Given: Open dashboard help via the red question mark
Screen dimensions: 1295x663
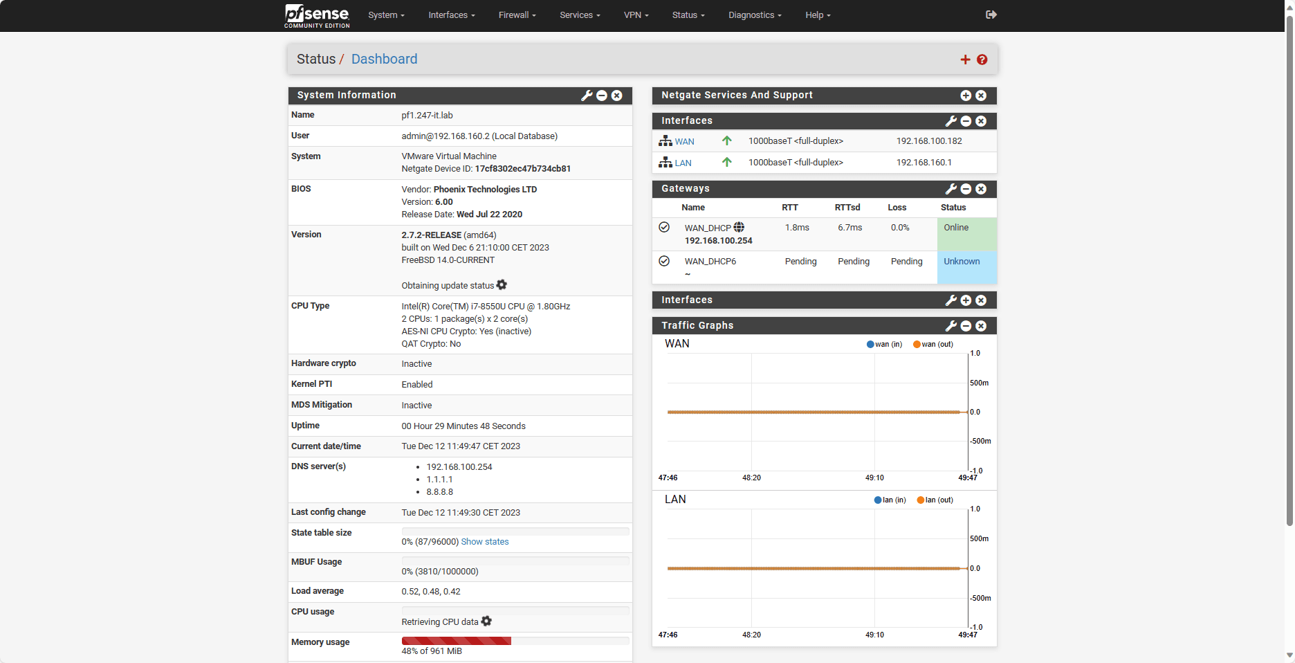Looking at the screenshot, I should [x=982, y=60].
